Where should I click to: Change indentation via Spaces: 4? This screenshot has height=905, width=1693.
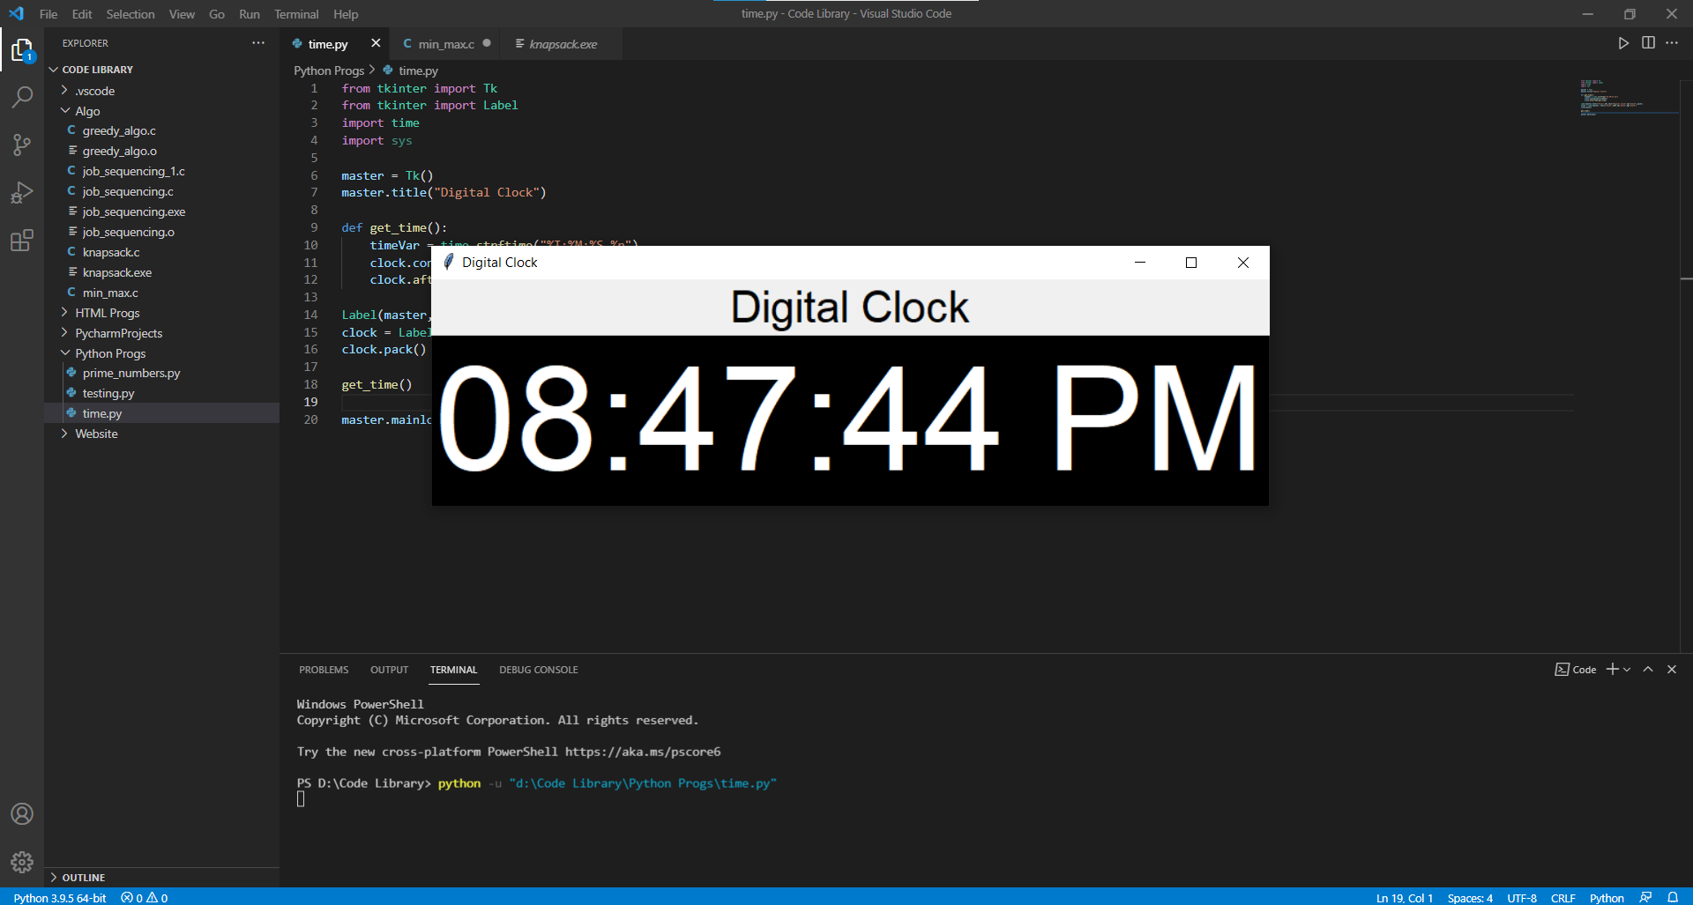[1470, 898]
